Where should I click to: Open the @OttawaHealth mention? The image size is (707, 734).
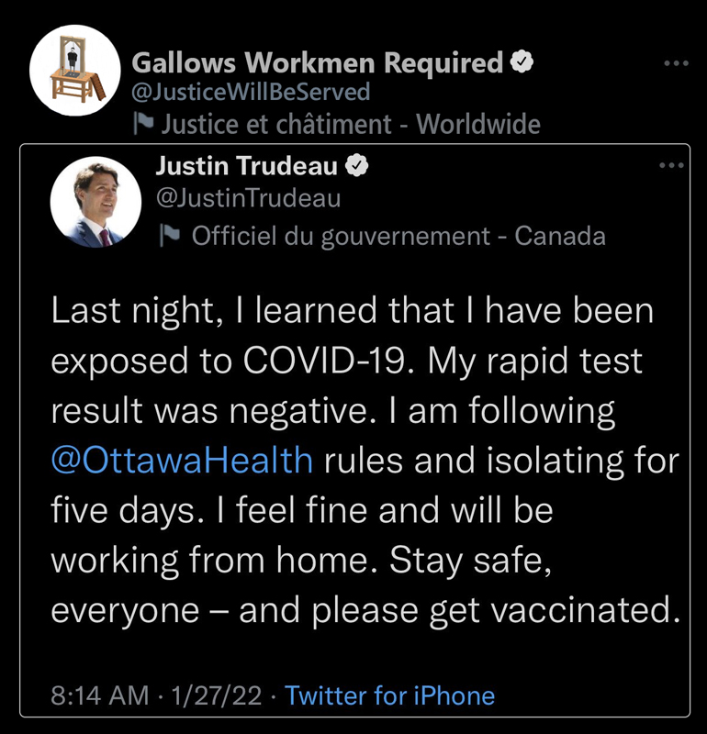(182, 460)
